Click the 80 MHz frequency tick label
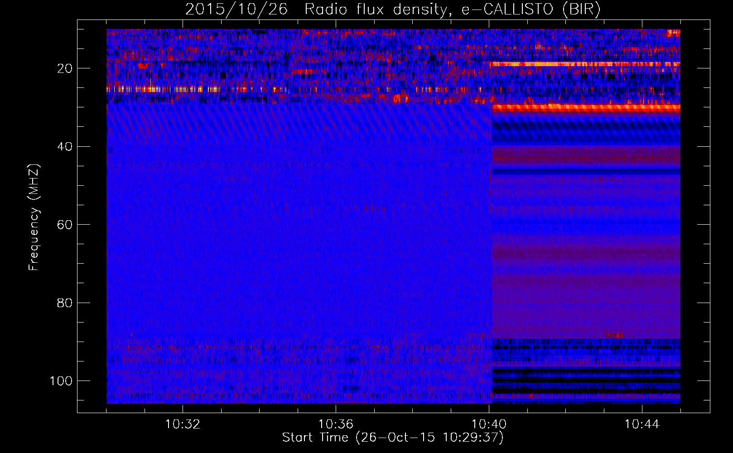The image size is (733, 453). [65, 303]
